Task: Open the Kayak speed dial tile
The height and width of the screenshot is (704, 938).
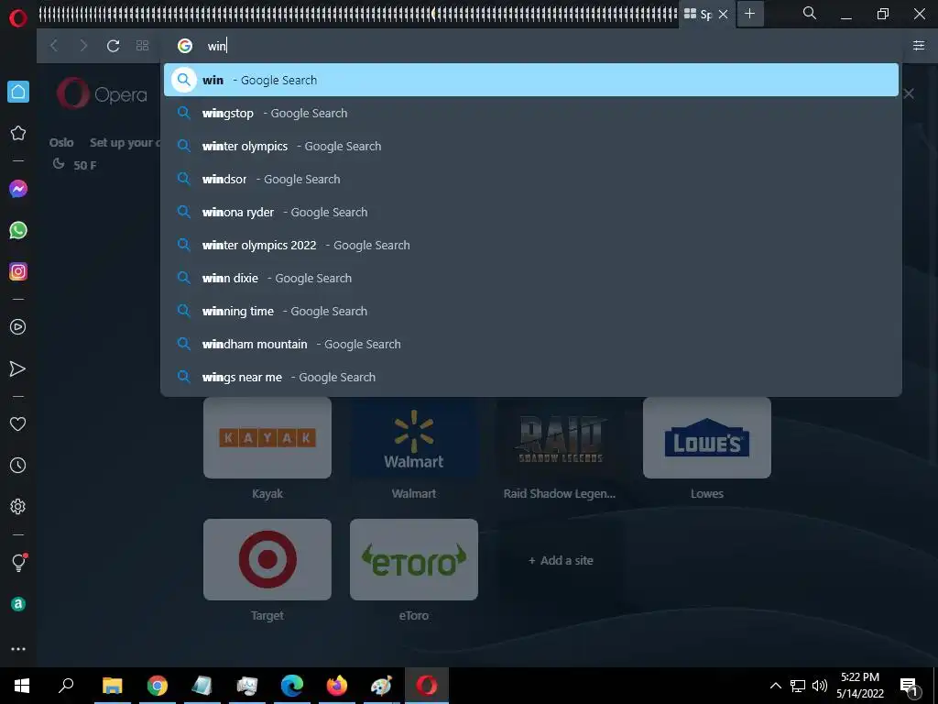Action: point(267,437)
